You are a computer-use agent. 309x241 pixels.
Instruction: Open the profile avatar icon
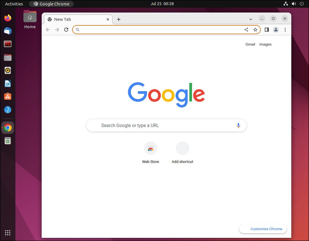(x=276, y=30)
